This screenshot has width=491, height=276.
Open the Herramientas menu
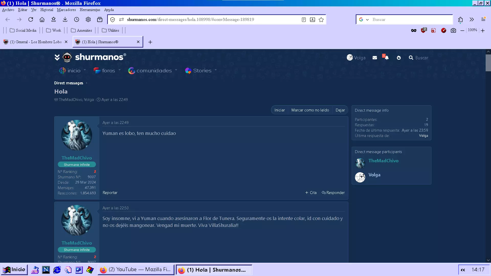[x=90, y=10]
